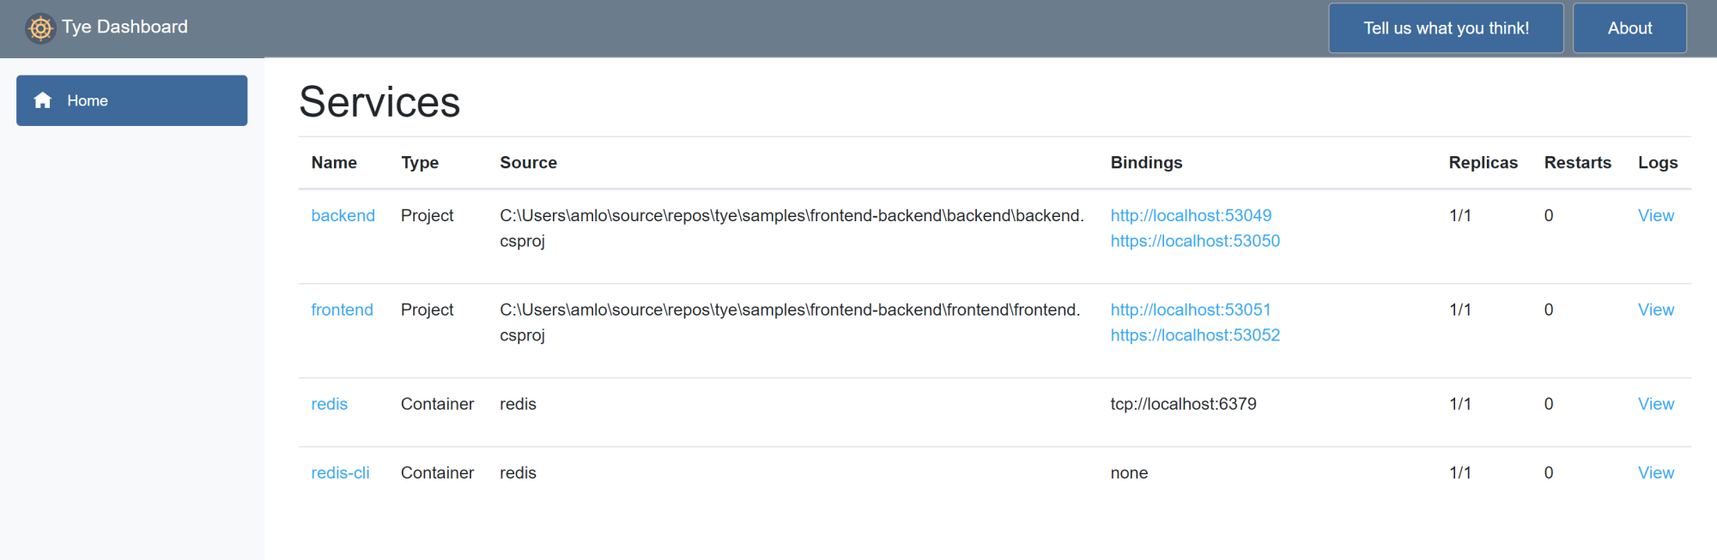View logs for the redis-cli service
1717x560 pixels.
[x=1655, y=473]
